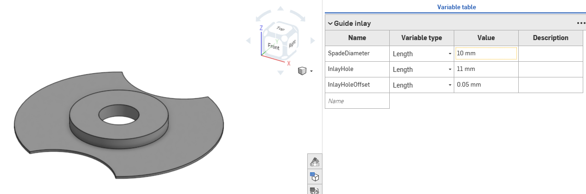The image size is (586, 194).
Task: Rotate view right with right arrow
Action: click(312, 41)
